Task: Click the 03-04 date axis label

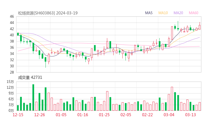Action: click(169, 115)
